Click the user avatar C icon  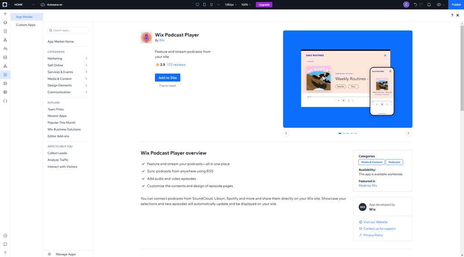(406, 5)
